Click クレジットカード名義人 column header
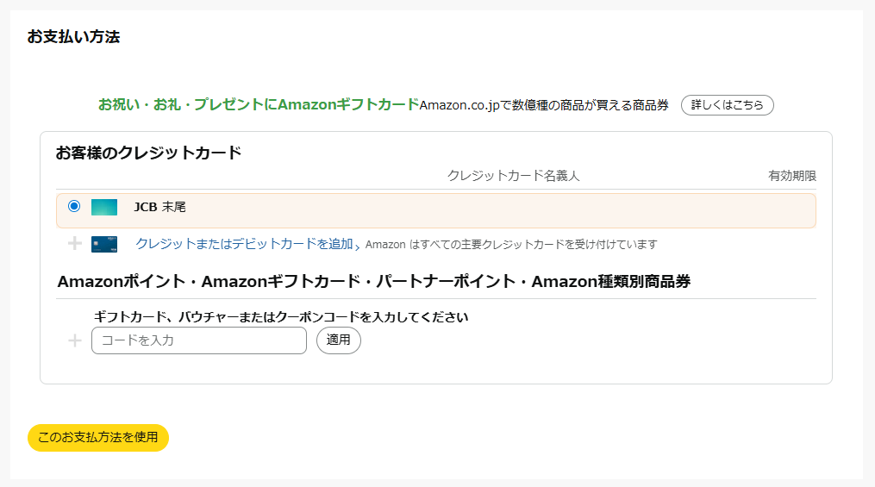 (x=513, y=176)
